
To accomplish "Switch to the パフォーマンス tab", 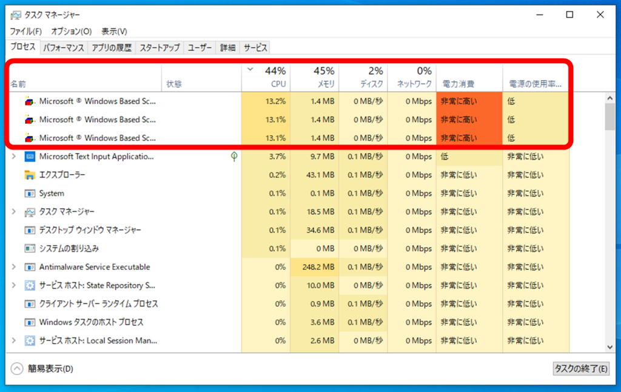I will tap(63, 48).
